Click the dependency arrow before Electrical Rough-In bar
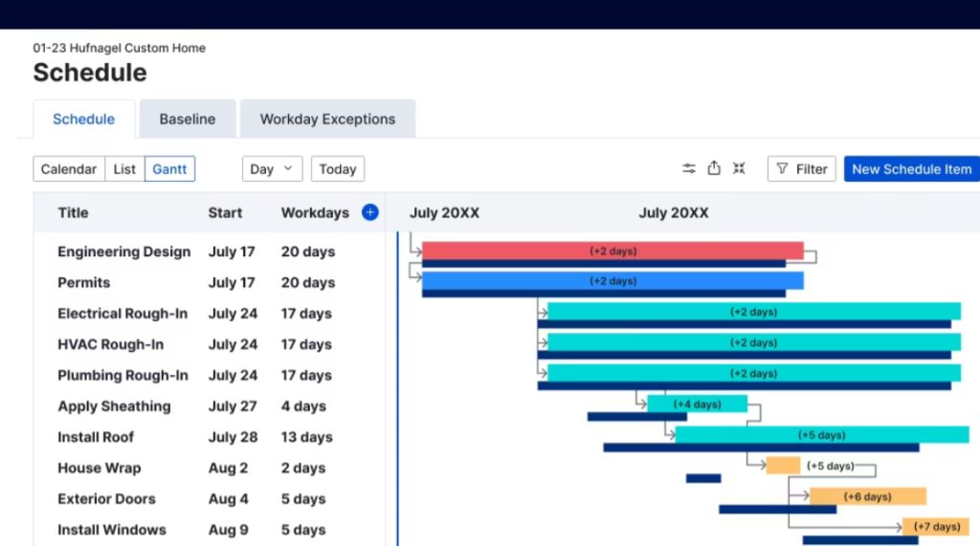Image resolution: width=980 pixels, height=546 pixels. [542, 312]
